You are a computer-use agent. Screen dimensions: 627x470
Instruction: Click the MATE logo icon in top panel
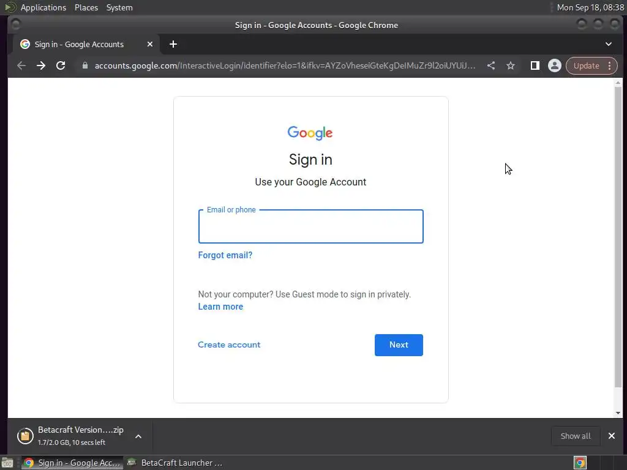10,7
